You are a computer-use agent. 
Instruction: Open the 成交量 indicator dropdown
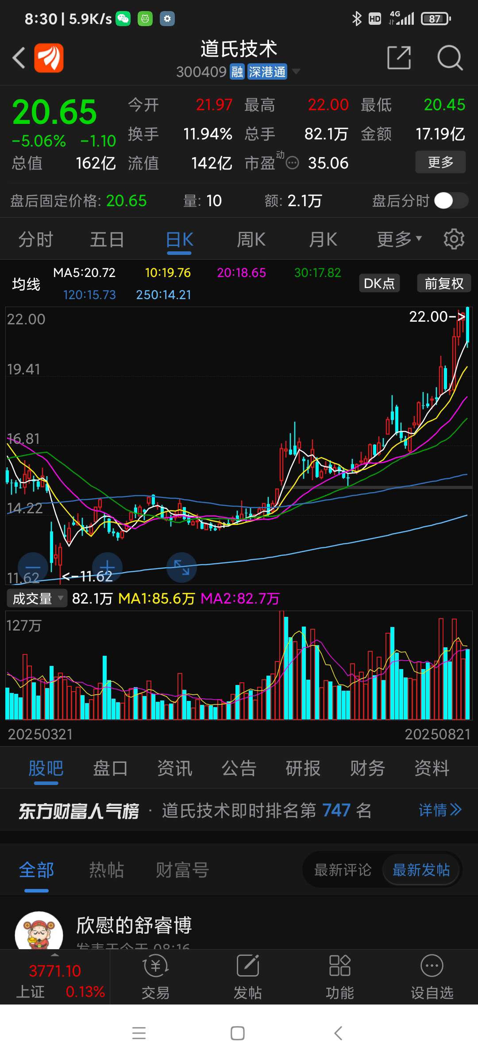pos(37,599)
